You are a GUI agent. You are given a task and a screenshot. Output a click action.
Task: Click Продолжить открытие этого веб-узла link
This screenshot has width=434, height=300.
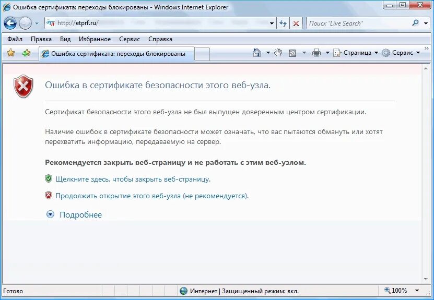[x=152, y=196]
